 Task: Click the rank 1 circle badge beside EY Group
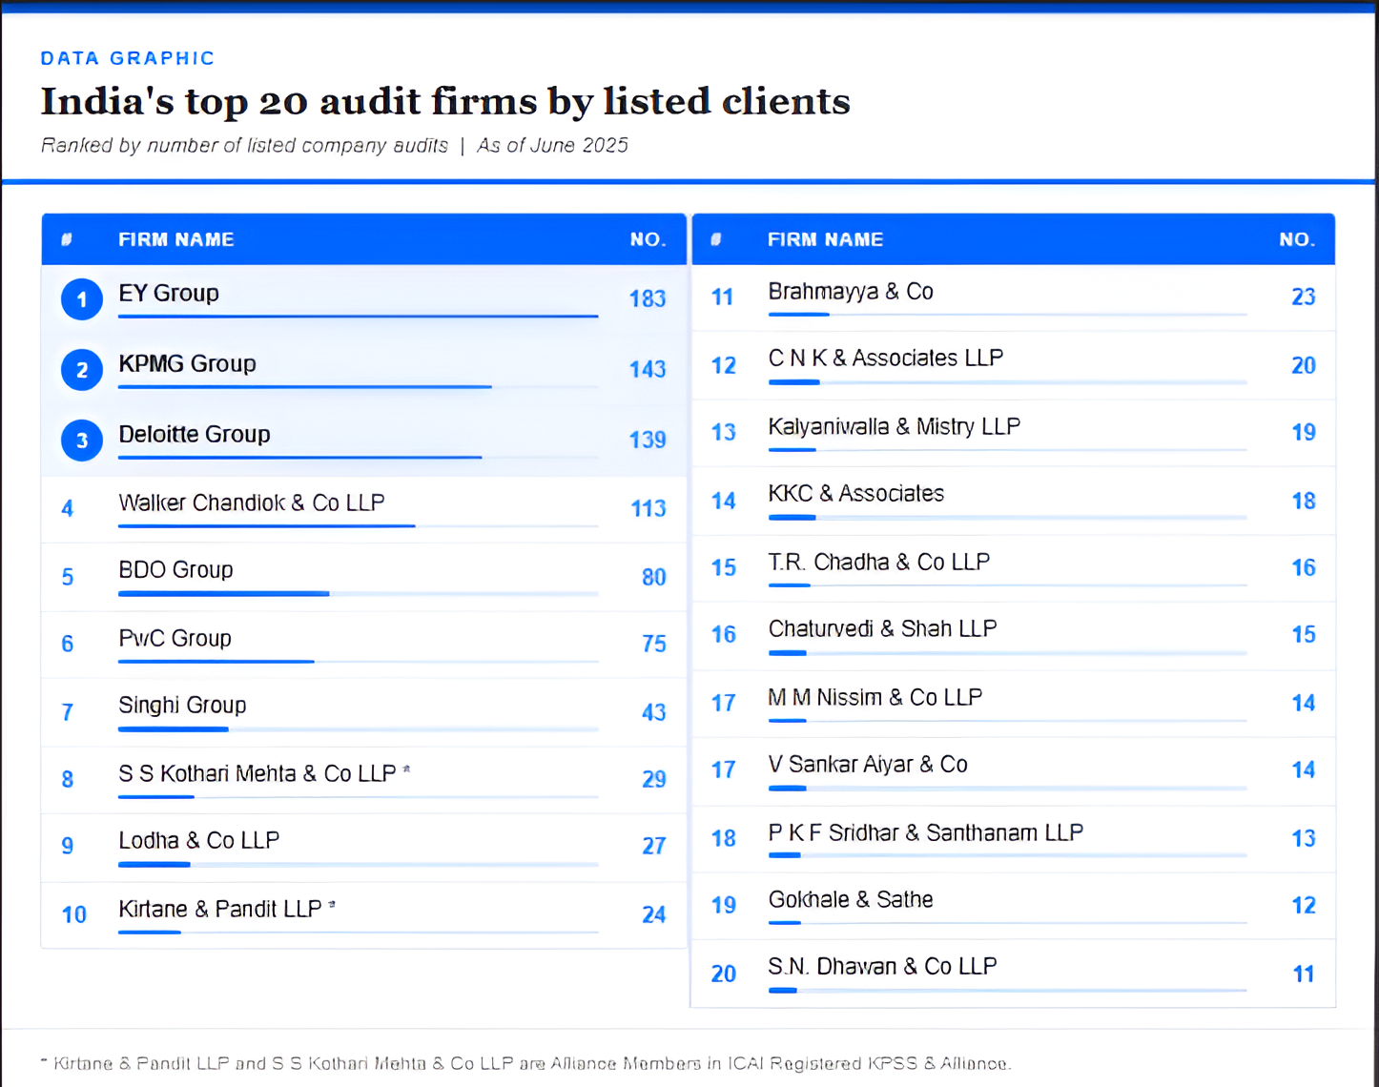click(81, 298)
